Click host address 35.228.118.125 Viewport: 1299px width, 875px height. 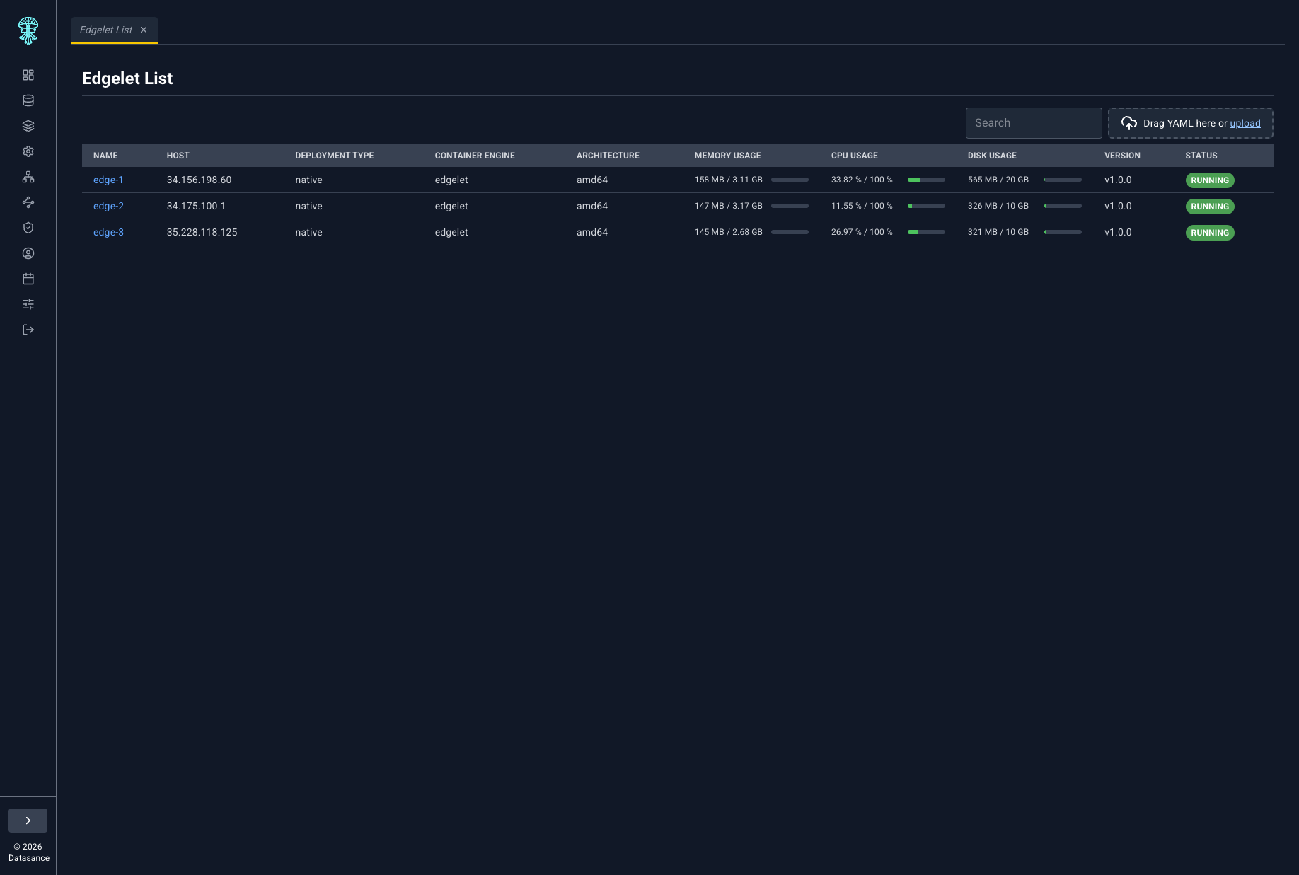coord(202,232)
